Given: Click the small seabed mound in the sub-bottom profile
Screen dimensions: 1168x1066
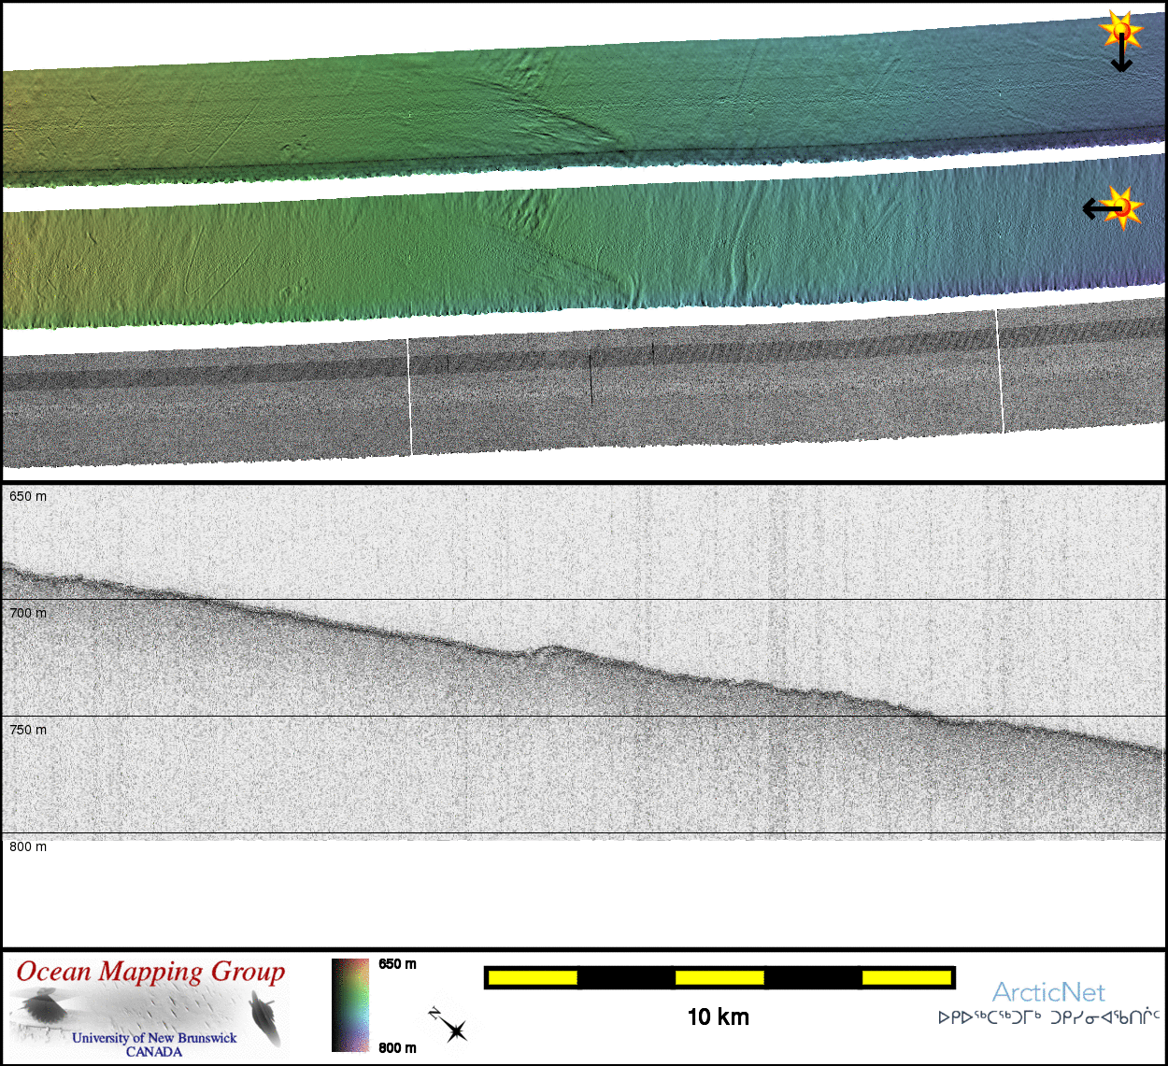Looking at the screenshot, I should click(551, 648).
